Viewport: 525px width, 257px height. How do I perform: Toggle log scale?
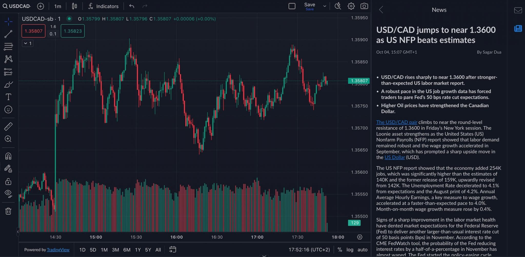coord(350,250)
